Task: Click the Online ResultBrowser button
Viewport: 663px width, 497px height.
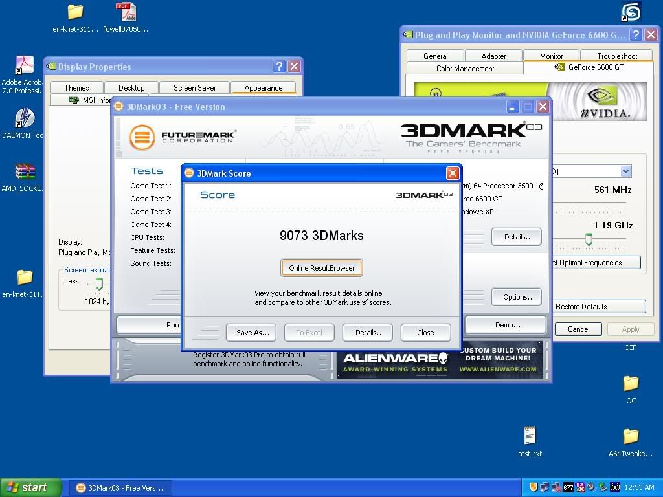Action: [x=321, y=268]
